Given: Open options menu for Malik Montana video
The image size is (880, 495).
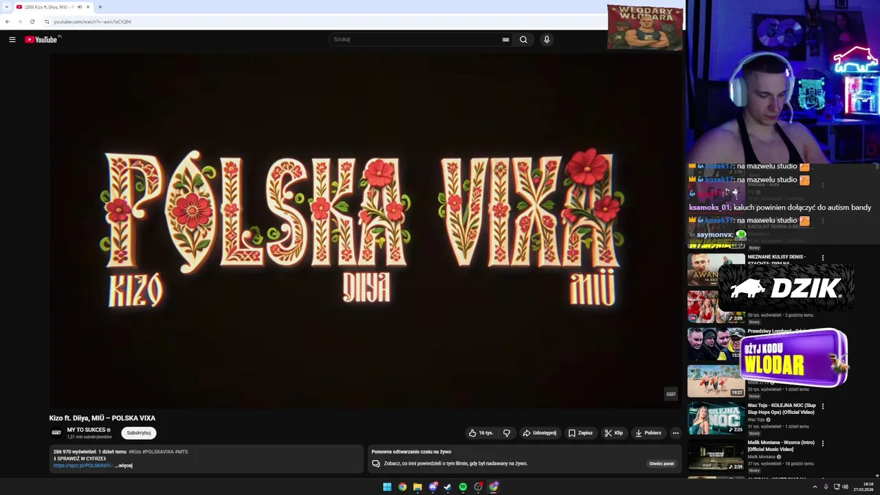Looking at the screenshot, I should tap(823, 443).
